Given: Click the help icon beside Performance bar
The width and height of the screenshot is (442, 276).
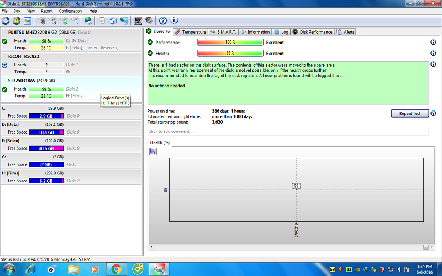Looking at the screenshot, I should [433, 43].
